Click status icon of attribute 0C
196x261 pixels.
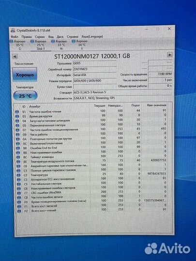click(x=18, y=144)
